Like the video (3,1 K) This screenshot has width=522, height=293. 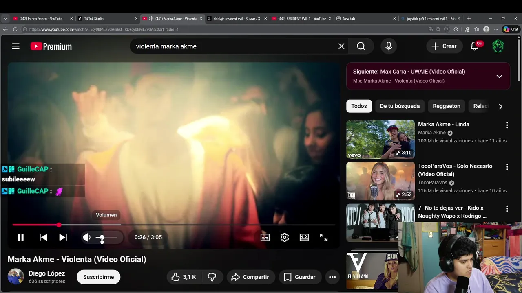pos(184,277)
